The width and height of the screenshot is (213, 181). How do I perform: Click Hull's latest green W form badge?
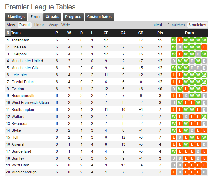(x=204, y=137)
